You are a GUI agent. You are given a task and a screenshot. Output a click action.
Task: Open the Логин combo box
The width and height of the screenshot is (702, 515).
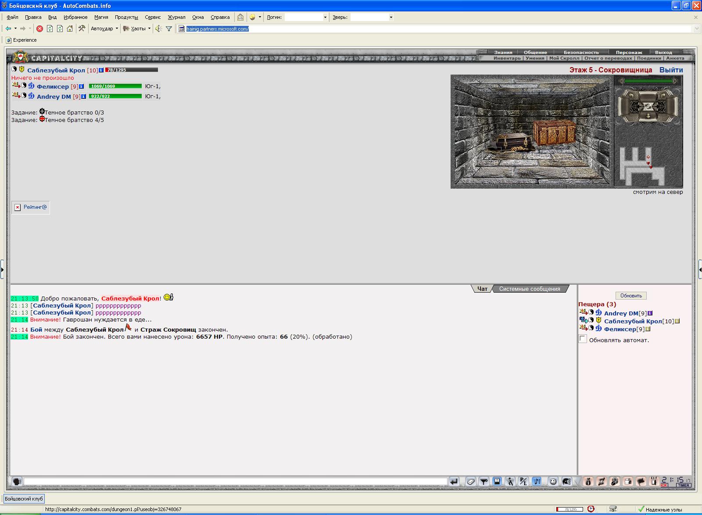[x=306, y=17]
